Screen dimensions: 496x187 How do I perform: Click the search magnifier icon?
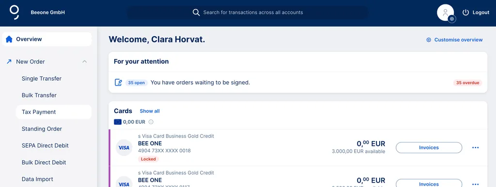(196, 13)
